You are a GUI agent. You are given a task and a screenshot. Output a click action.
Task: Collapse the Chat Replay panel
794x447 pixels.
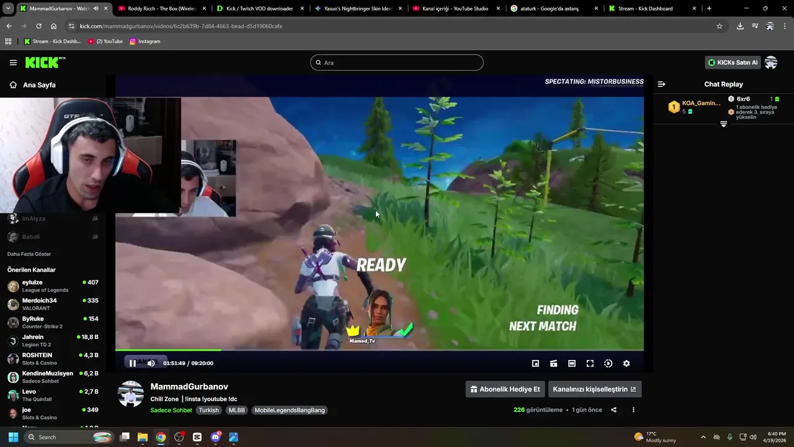(x=661, y=84)
